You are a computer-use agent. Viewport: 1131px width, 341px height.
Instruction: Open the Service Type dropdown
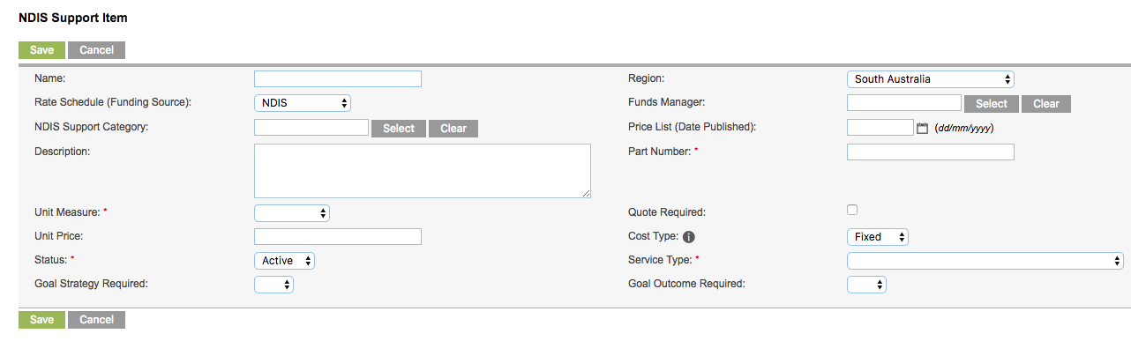(985, 261)
